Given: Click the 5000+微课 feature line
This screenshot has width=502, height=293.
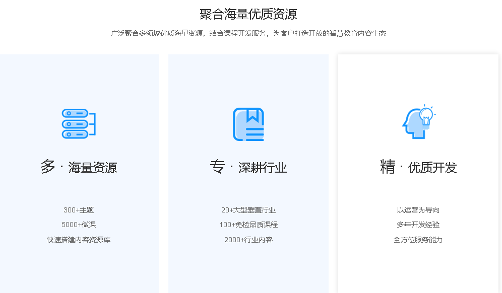Looking at the screenshot, I should tap(79, 225).
